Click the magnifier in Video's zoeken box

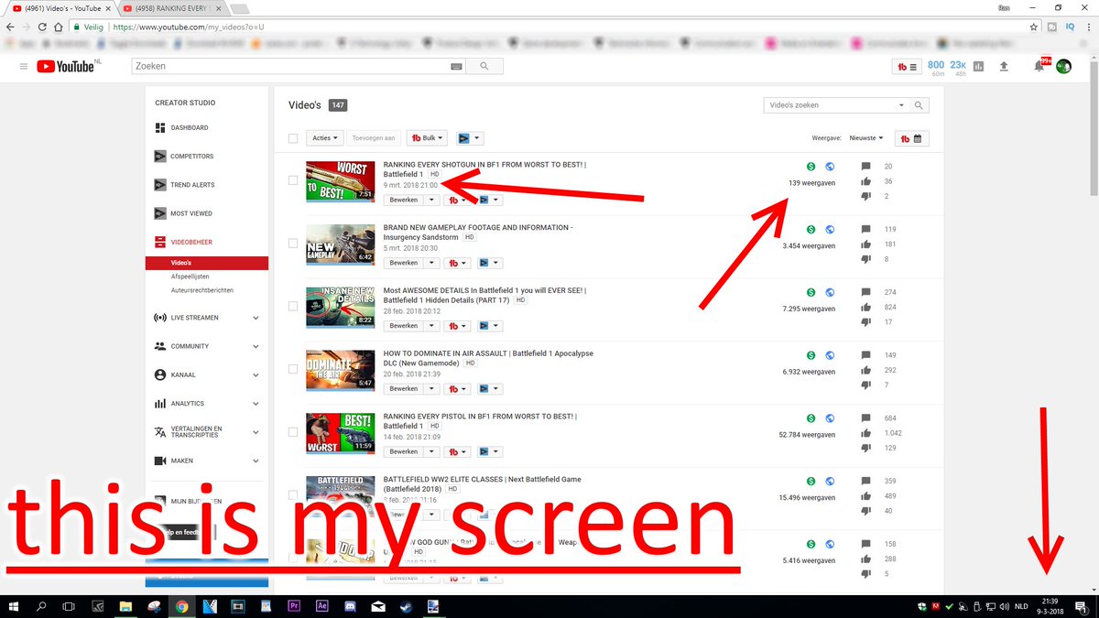tap(919, 105)
